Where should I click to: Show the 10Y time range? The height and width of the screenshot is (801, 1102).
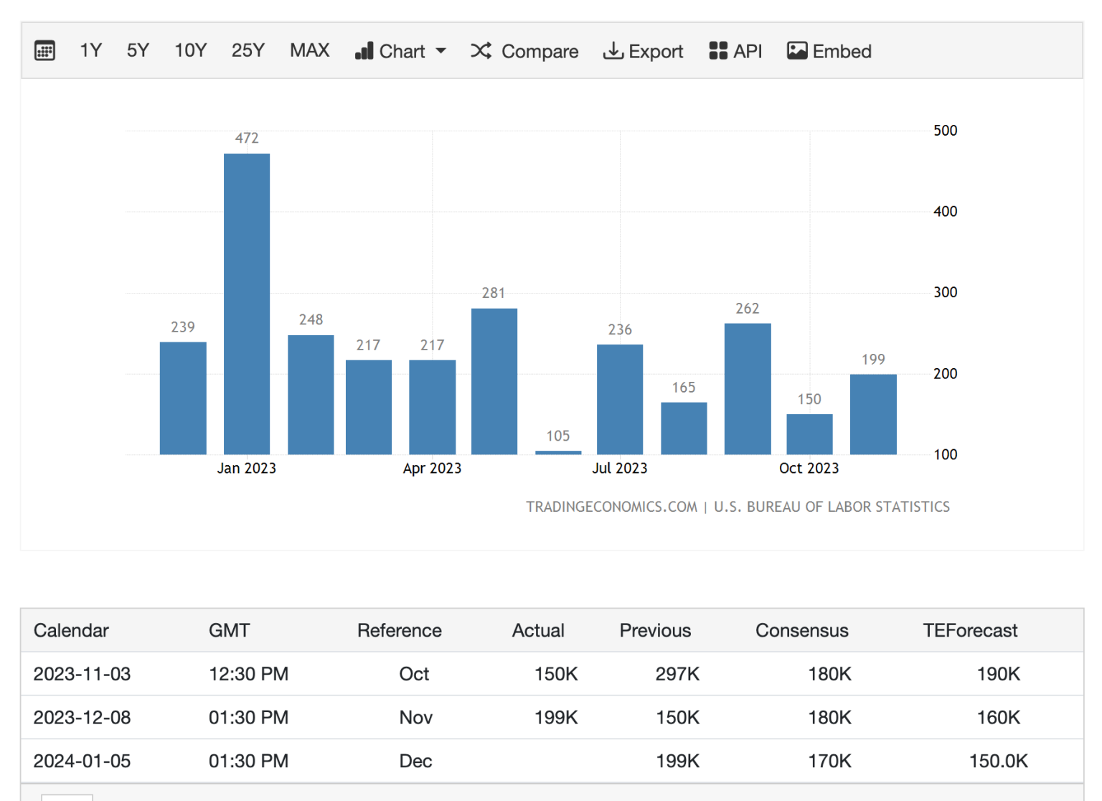coord(190,51)
